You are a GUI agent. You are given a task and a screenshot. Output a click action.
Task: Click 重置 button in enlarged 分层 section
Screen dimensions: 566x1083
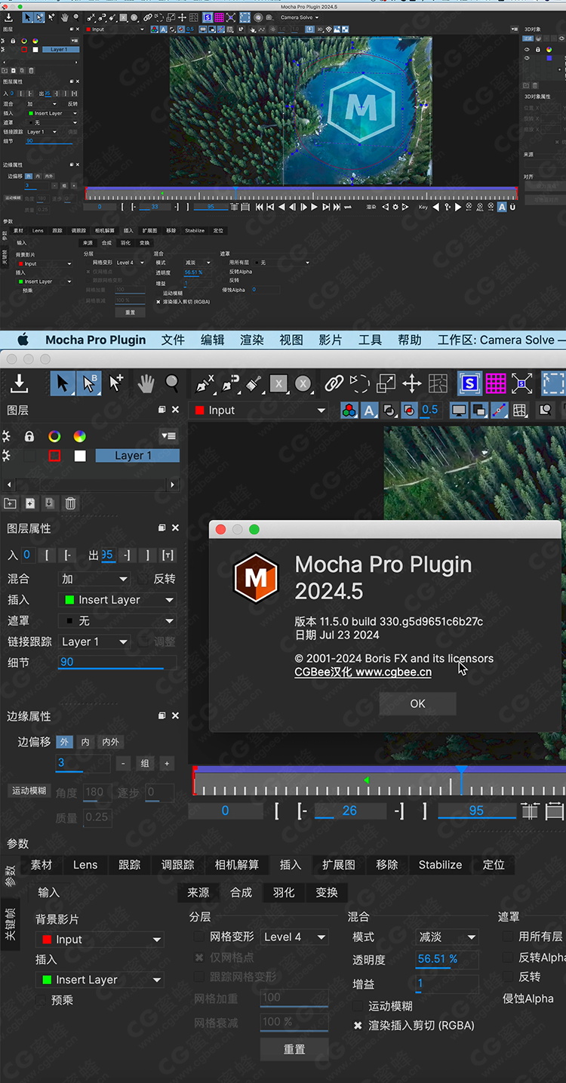point(294,1049)
